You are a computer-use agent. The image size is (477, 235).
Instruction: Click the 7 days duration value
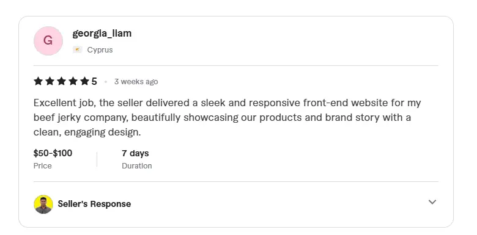pos(135,153)
